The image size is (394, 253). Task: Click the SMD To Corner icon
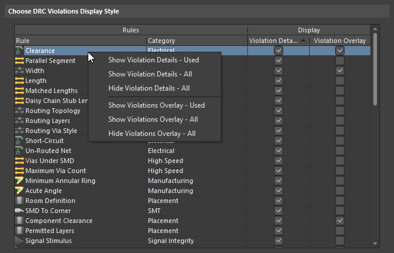[x=19, y=211]
